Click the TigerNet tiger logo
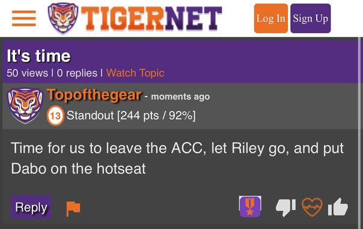The width and height of the screenshot is (363, 229). pos(63,18)
